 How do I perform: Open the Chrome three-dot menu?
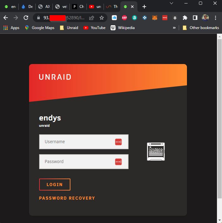[x=215, y=18]
